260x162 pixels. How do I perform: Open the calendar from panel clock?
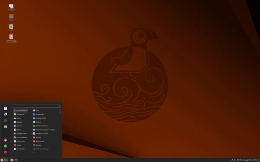pos(249,160)
